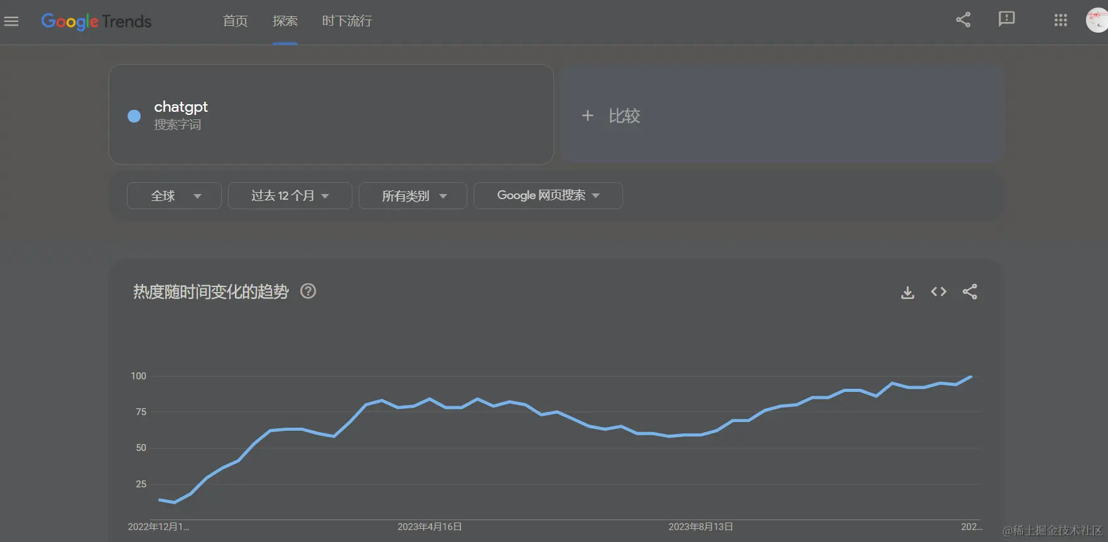Open help icon beside 热度随时间变化的趋势
The width and height of the screenshot is (1108, 542).
point(308,291)
